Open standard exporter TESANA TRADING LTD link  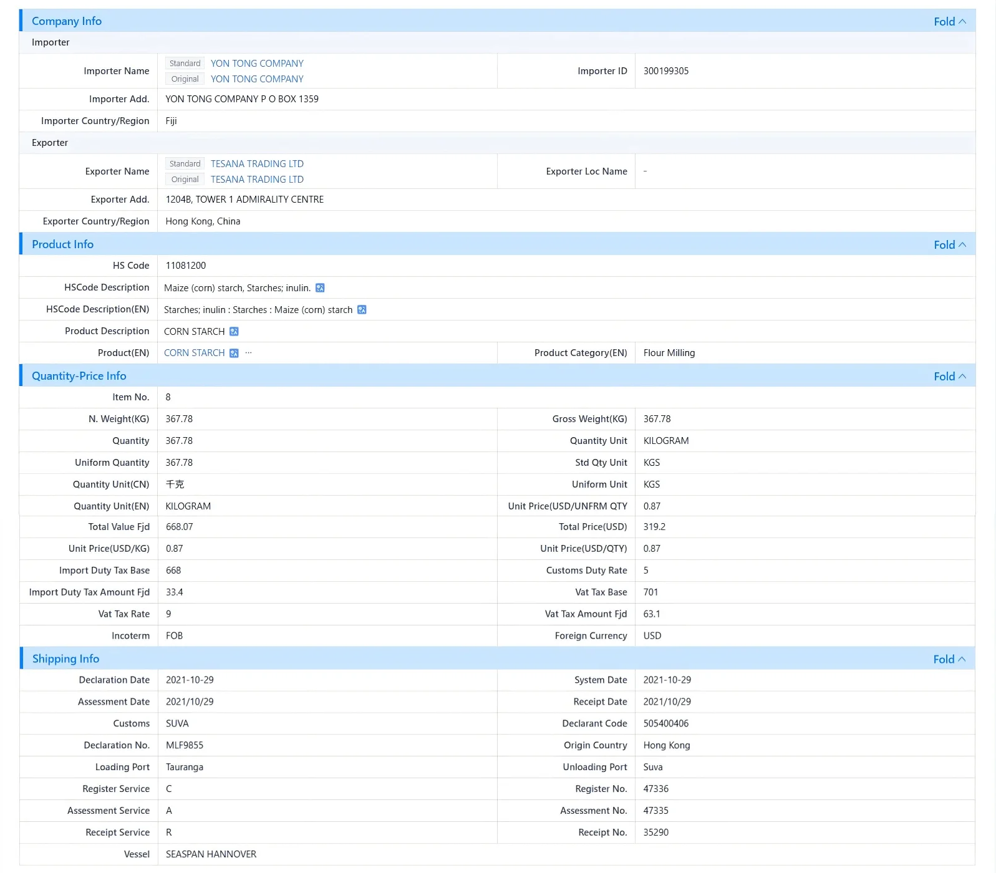click(257, 164)
